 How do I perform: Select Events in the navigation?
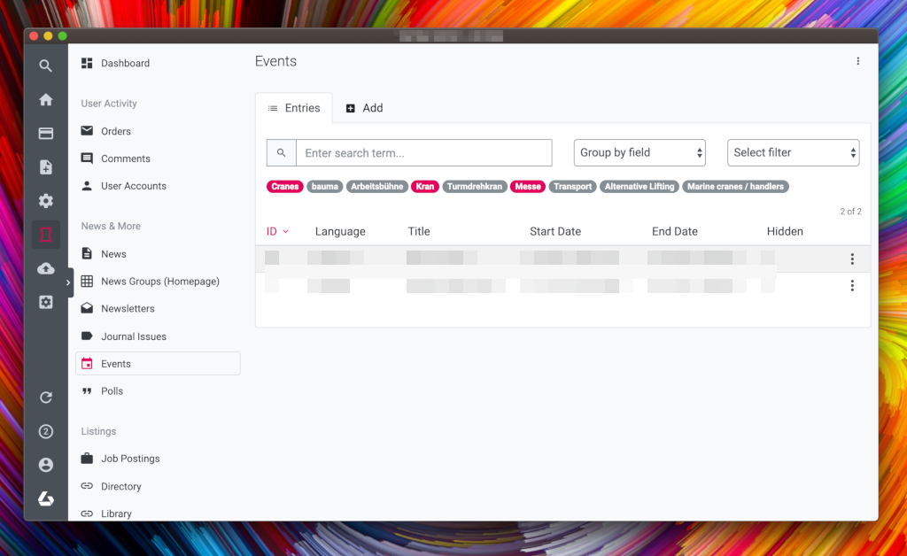click(158, 364)
